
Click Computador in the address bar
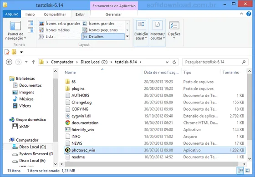pyautogui.click(x=62, y=62)
